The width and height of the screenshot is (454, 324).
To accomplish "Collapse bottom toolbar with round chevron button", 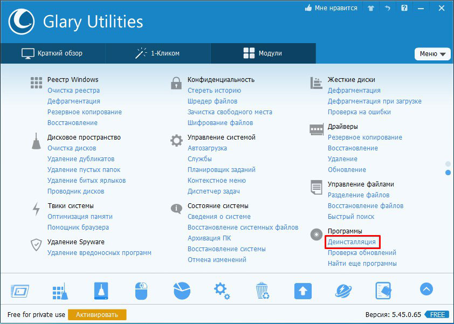I will (x=426, y=289).
